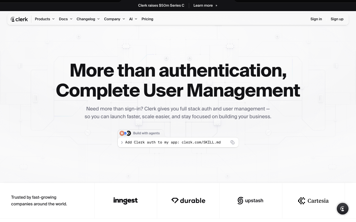Click the Sign up button
356x222 pixels.
pos(337,19)
